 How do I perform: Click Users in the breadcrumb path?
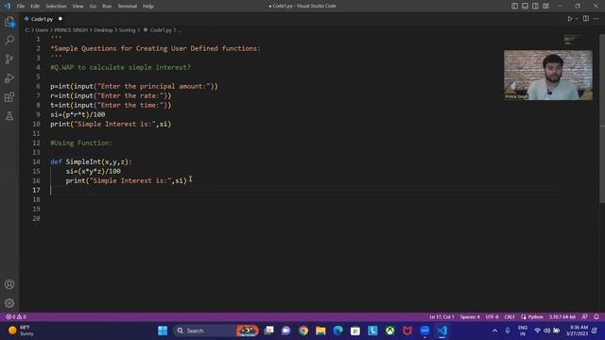42,30
